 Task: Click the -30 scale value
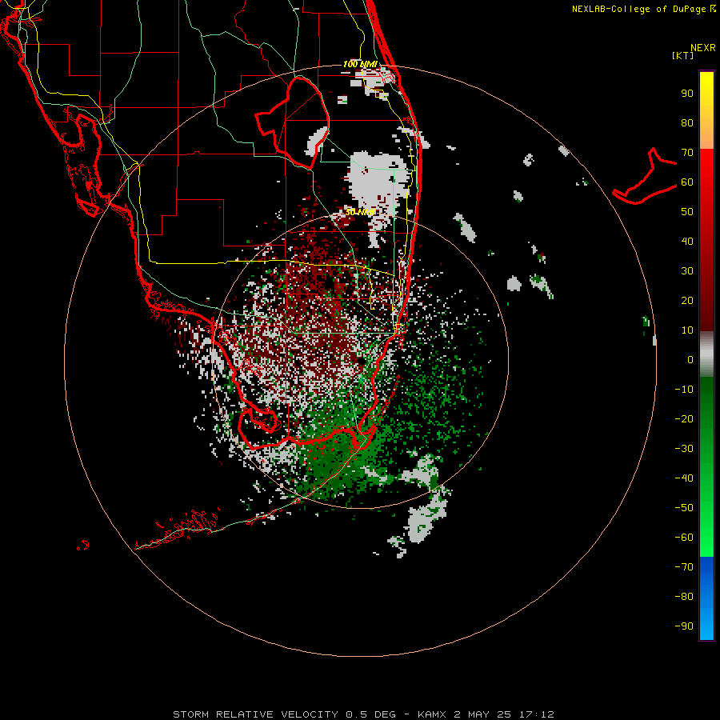click(x=684, y=449)
